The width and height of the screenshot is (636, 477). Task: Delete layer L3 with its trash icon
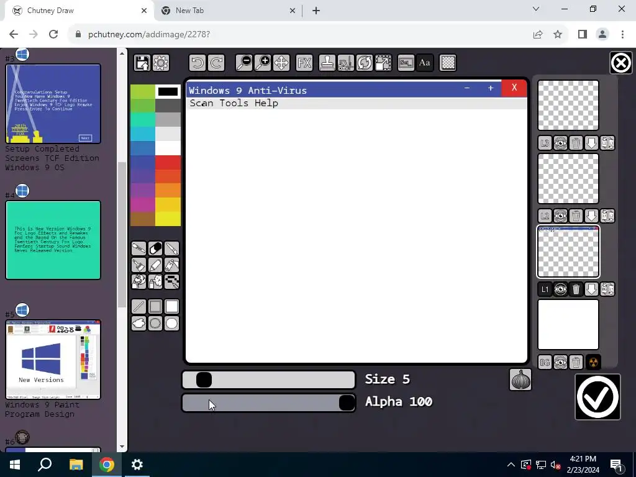[x=576, y=143]
